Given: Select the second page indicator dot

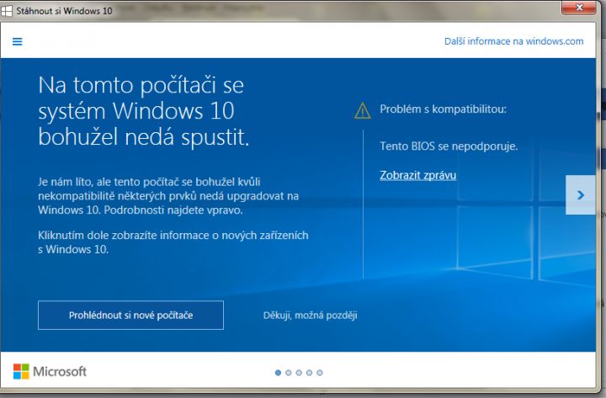Looking at the screenshot, I should click(289, 373).
